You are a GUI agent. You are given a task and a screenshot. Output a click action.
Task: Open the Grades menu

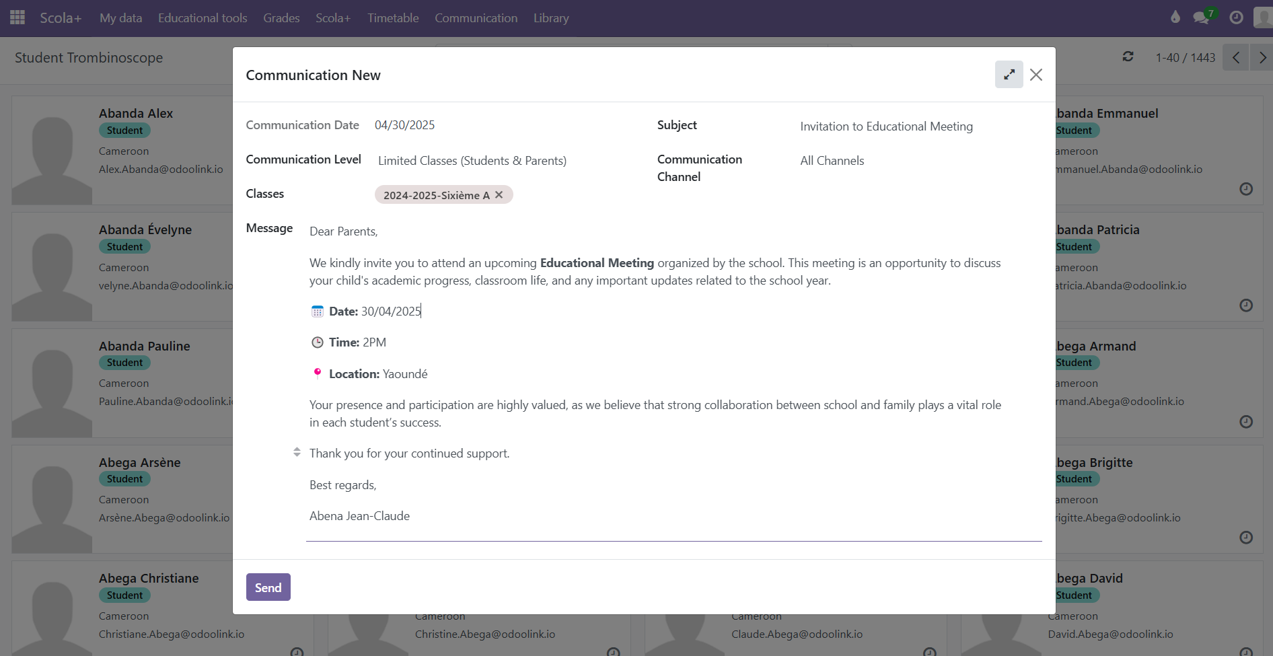click(281, 18)
